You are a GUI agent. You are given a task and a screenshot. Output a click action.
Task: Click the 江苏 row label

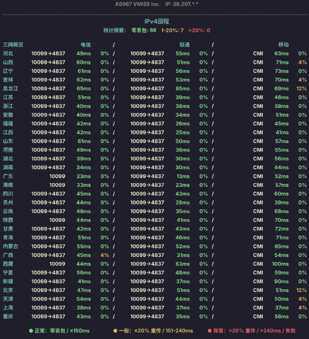click(x=8, y=97)
